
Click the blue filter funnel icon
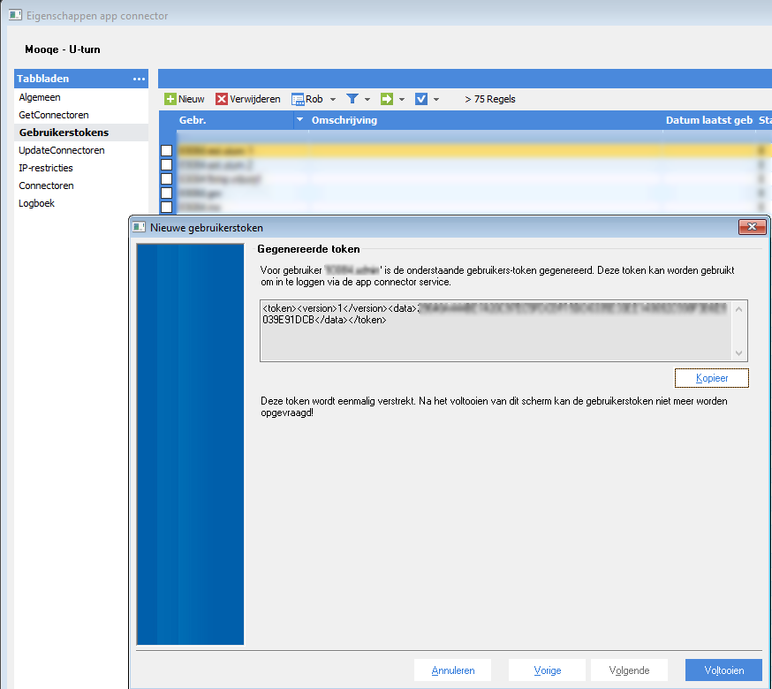click(352, 99)
